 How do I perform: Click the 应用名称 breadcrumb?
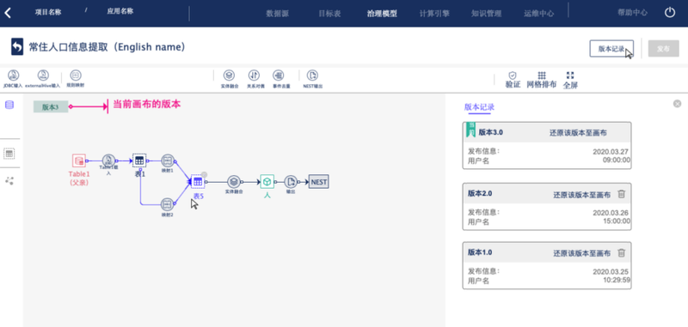[x=120, y=12]
